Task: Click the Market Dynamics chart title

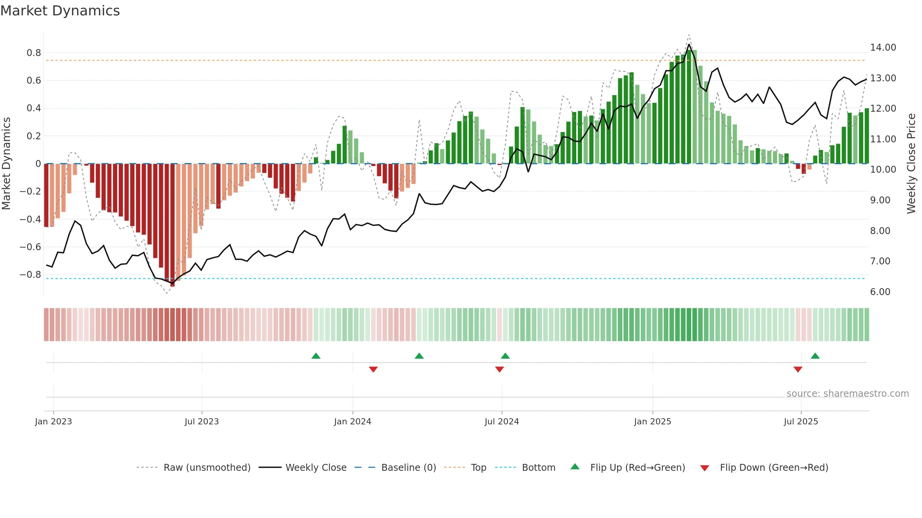Action: [60, 11]
